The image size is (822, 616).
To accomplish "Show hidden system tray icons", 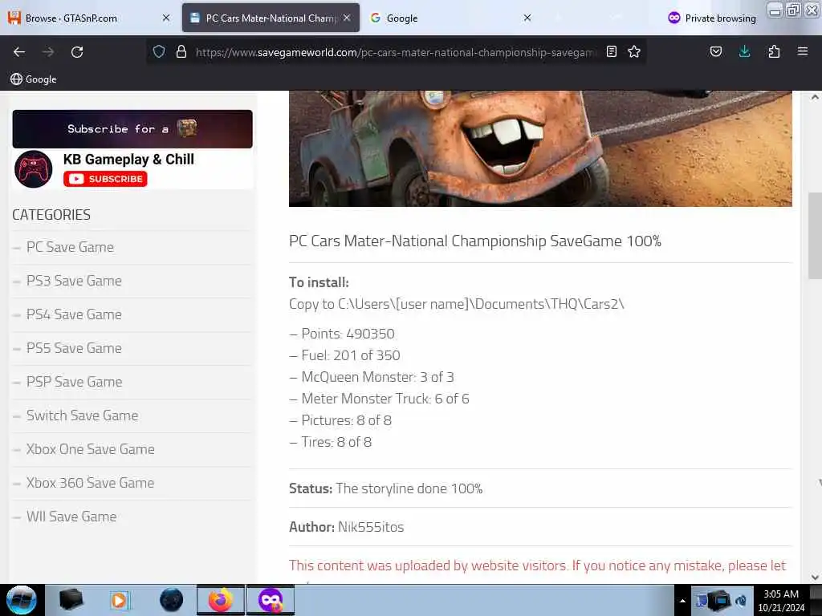I will (x=682, y=601).
